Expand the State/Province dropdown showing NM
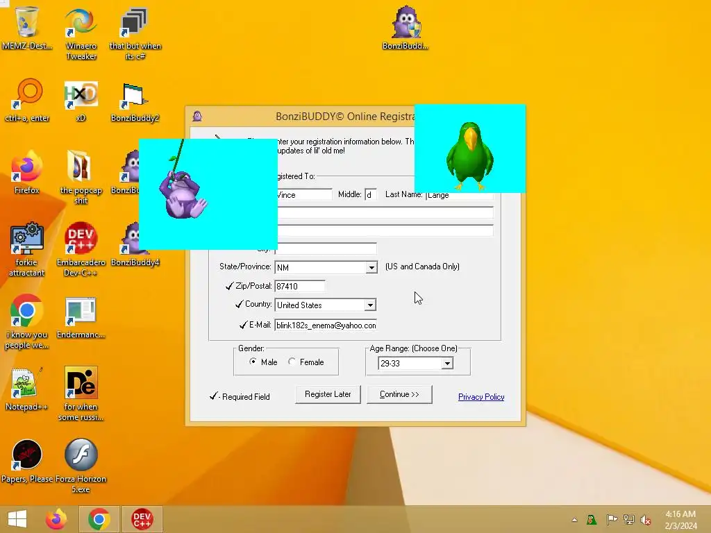This screenshot has height=533, width=711. point(371,267)
